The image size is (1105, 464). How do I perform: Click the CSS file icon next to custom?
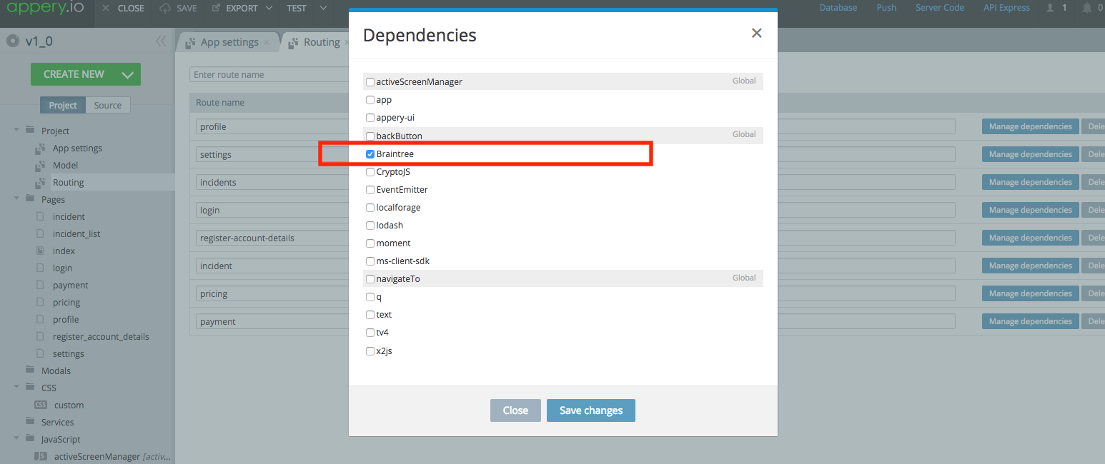click(x=41, y=405)
